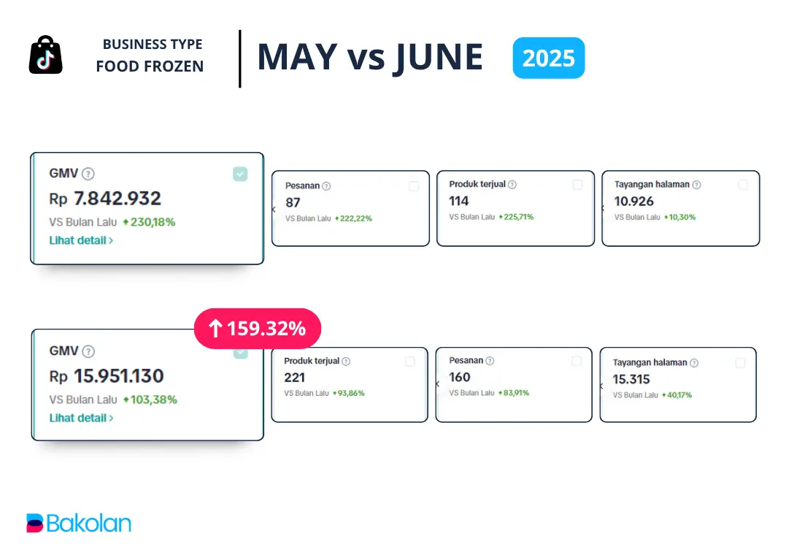This screenshot has width=786, height=553.
Task: Click help icon on Tayangan halaman 10.926 card
Action: [696, 185]
